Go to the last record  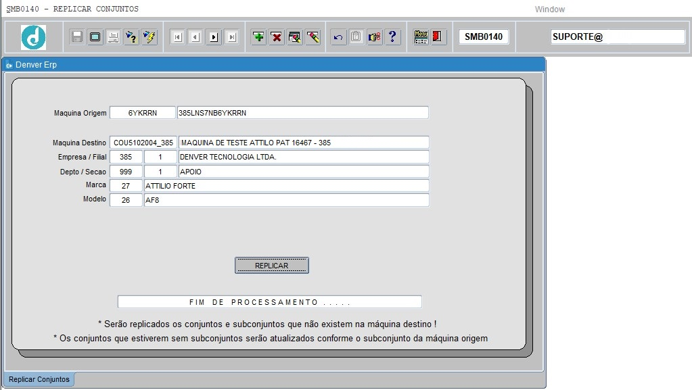[x=232, y=37]
